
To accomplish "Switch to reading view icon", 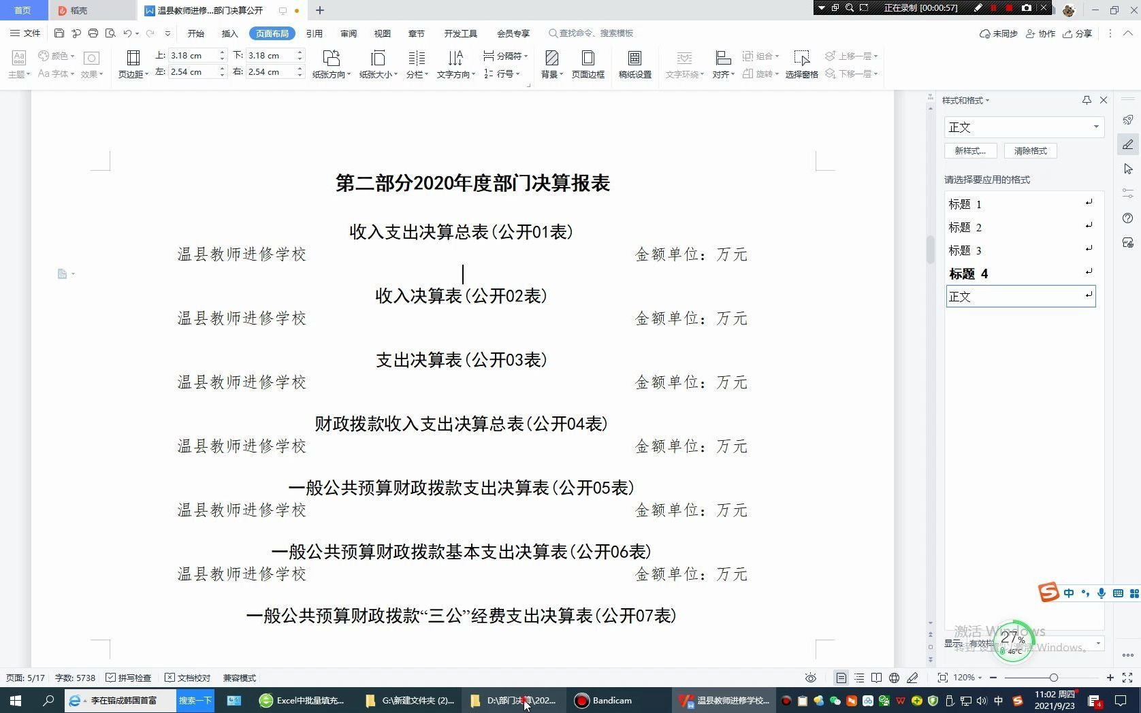I will 876,678.
